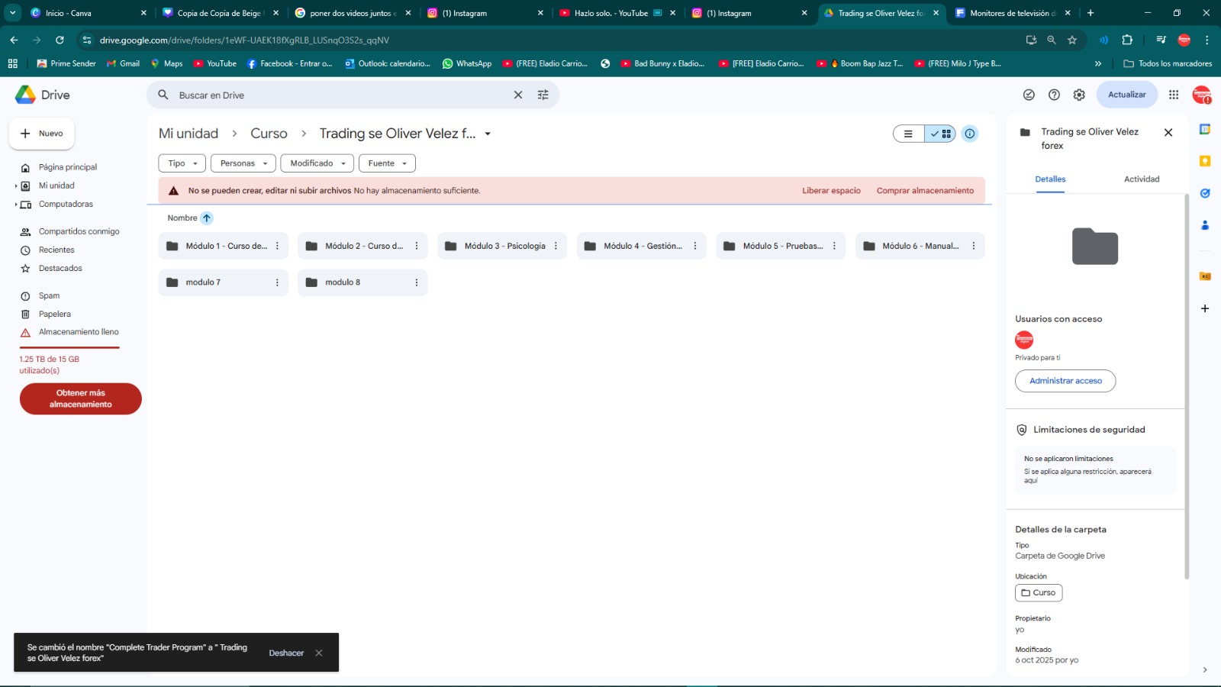Reverse sort direction arrow next to Nombre
Image resolution: width=1221 pixels, height=687 pixels.
(207, 218)
